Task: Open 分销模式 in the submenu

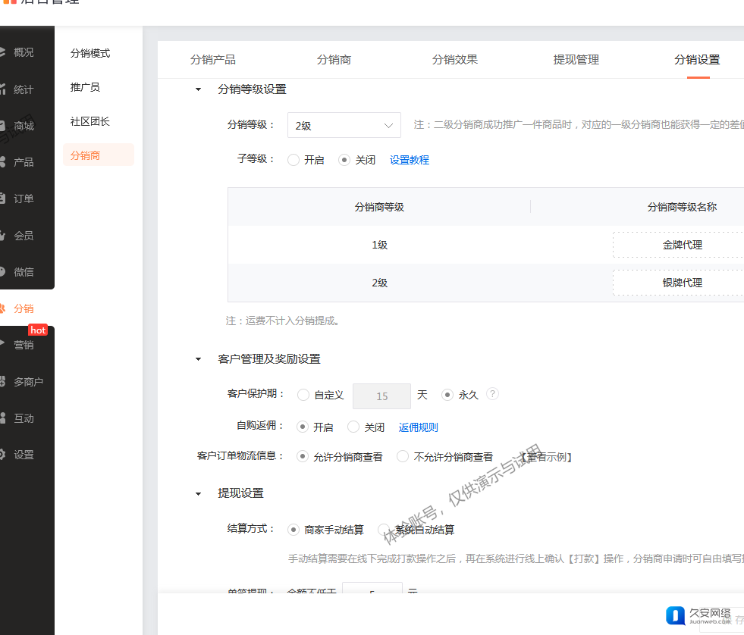Action: point(90,53)
